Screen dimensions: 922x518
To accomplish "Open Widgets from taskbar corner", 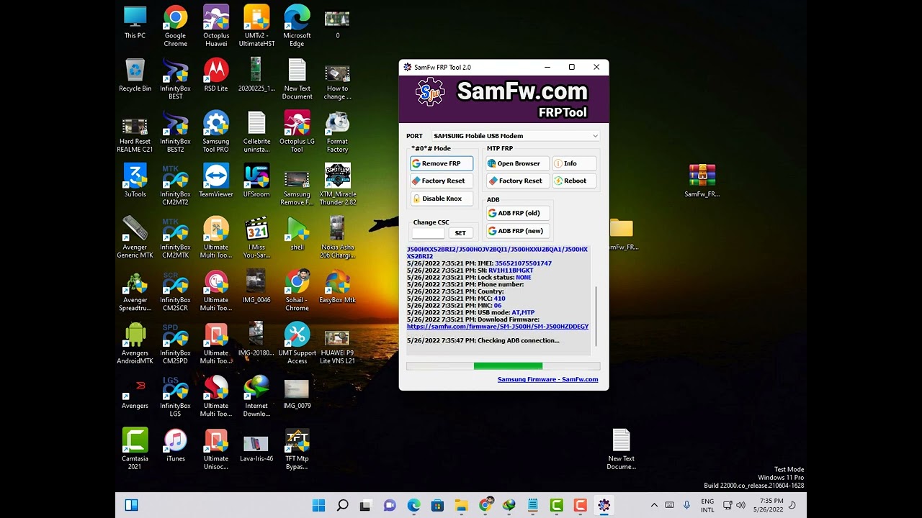I will tap(131, 506).
